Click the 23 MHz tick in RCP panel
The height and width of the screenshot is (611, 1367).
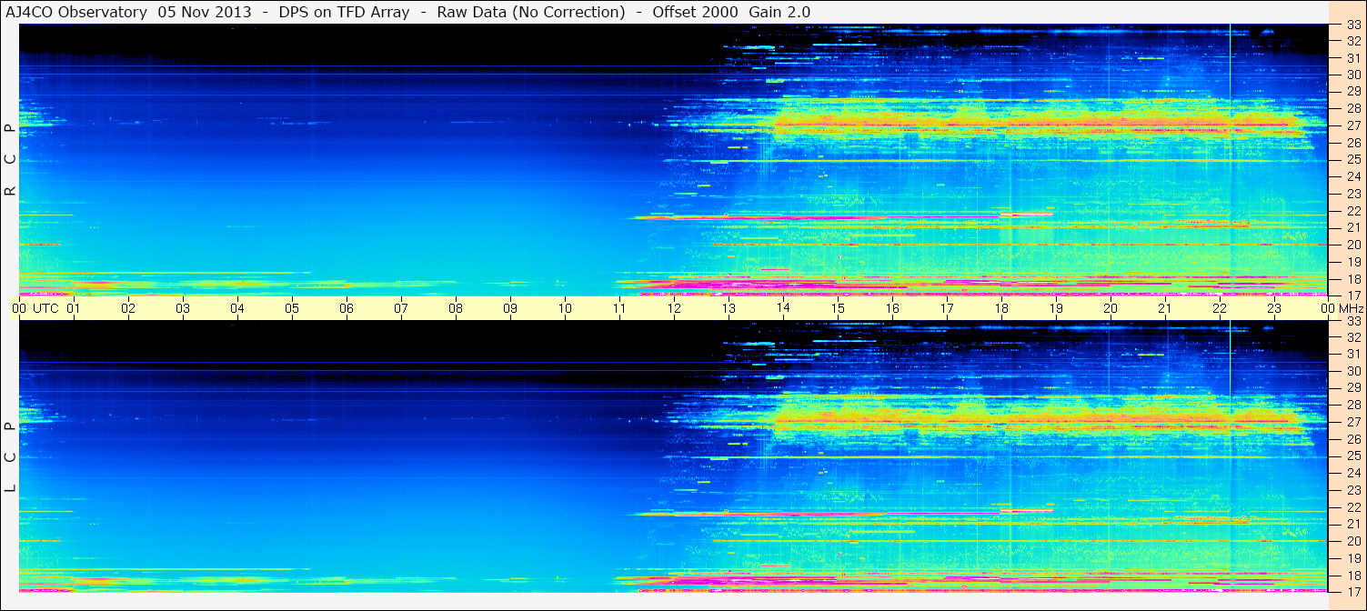(x=1352, y=194)
